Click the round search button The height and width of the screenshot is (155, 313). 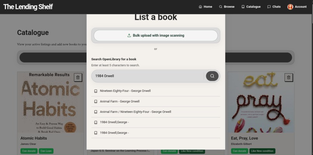(212, 76)
